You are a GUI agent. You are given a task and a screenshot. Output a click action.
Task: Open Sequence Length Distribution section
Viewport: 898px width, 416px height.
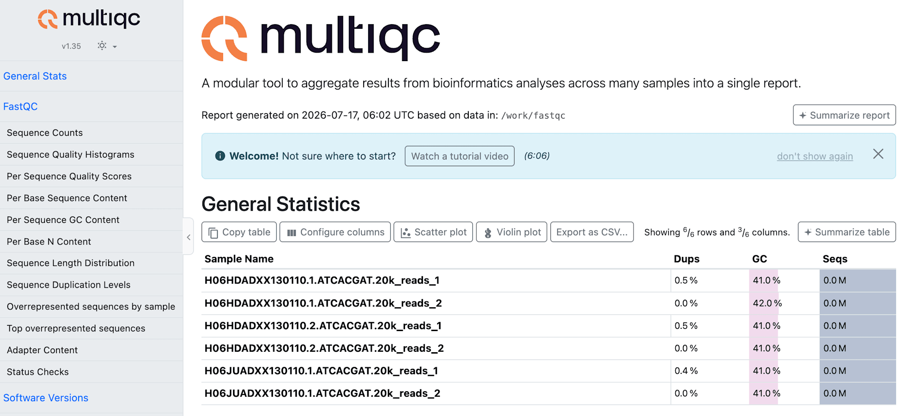pyautogui.click(x=70, y=263)
